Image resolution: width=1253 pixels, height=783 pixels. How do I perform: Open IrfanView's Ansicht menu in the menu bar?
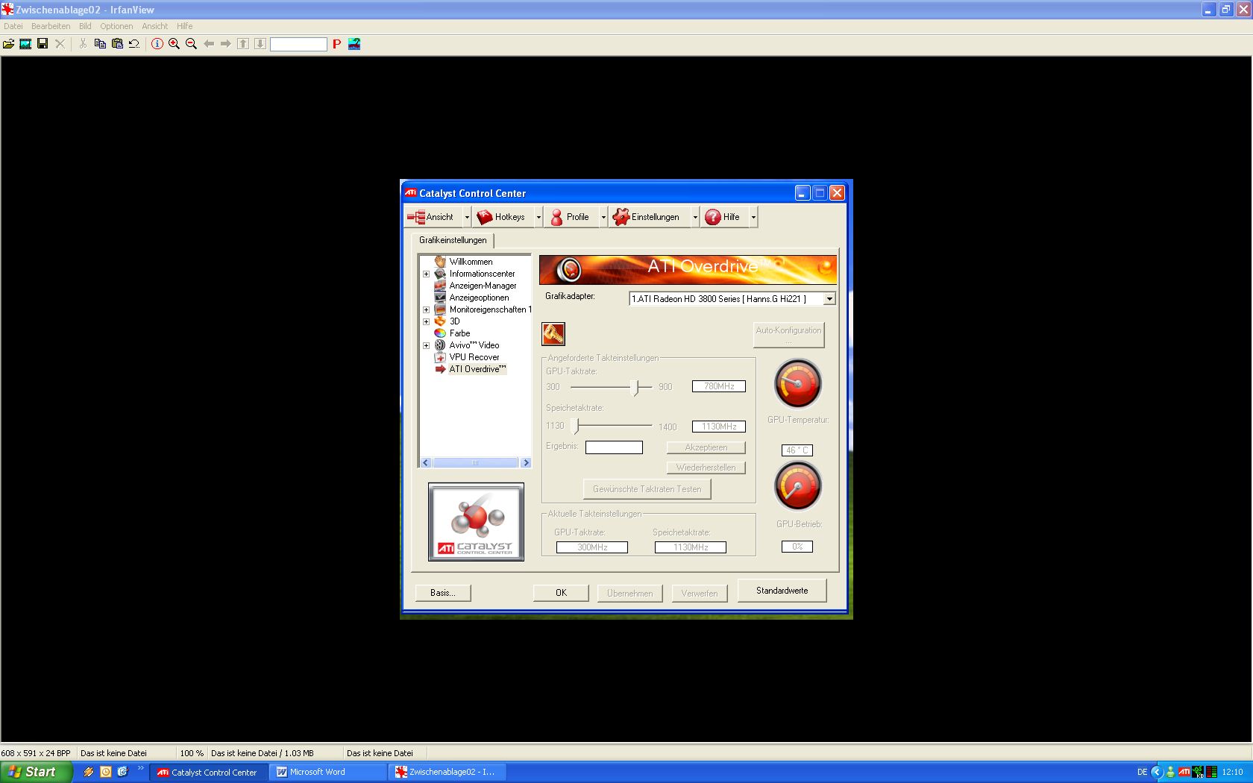[x=155, y=26]
